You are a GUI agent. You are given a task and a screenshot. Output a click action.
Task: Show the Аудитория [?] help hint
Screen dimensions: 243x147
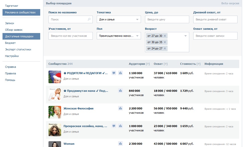148,64
